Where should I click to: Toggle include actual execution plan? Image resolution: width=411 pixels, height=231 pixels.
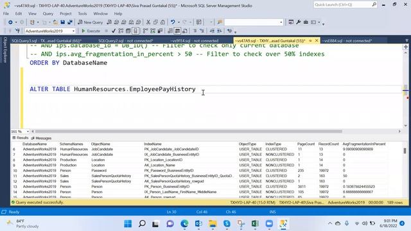point(145,31)
